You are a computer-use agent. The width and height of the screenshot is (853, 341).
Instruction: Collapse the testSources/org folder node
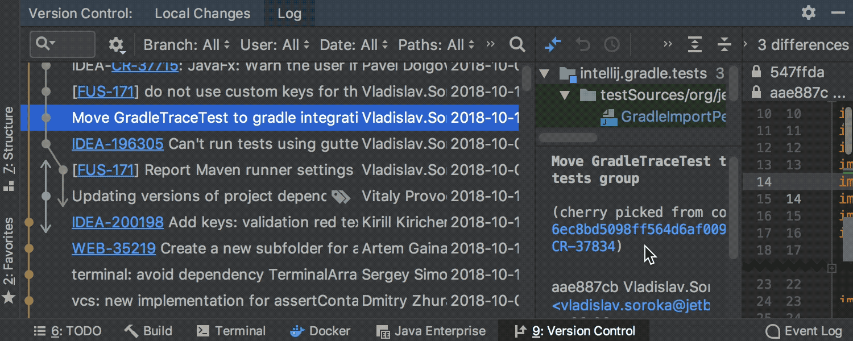click(565, 95)
